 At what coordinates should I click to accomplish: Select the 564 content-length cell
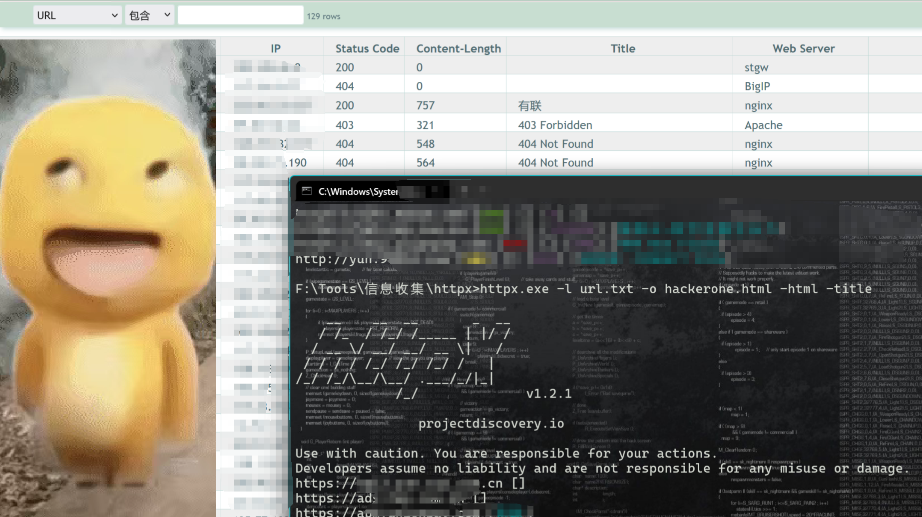tap(426, 163)
